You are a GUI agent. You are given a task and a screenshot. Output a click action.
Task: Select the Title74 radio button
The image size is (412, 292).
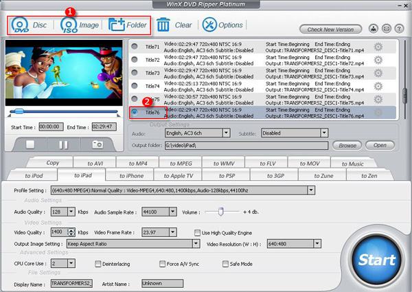135,86
